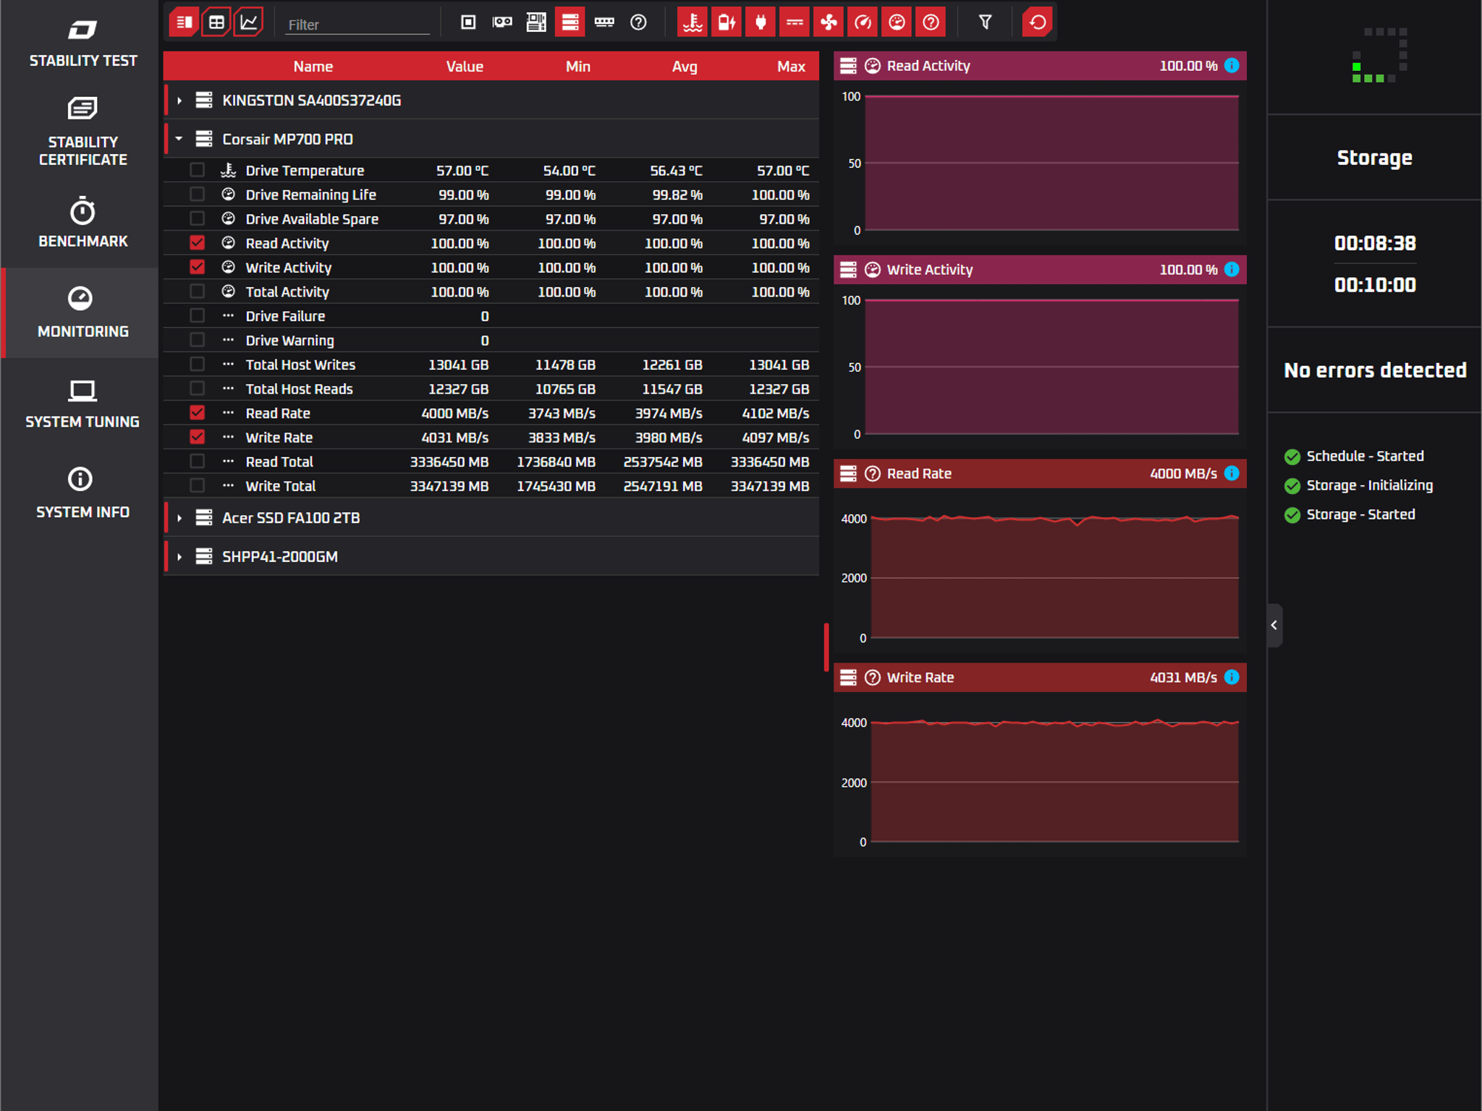Click the Read Activity graph header
This screenshot has width=1482, height=1111.
click(1040, 66)
